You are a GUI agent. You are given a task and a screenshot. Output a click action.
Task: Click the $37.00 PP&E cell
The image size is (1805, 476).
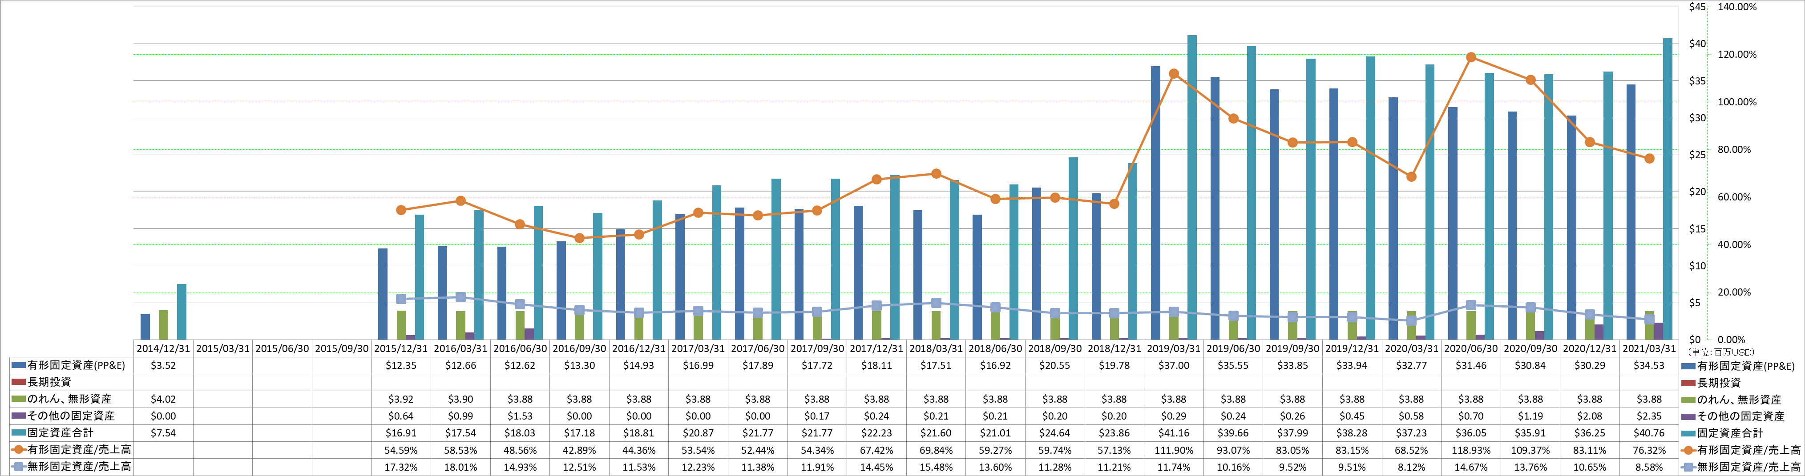pyautogui.click(x=1174, y=365)
